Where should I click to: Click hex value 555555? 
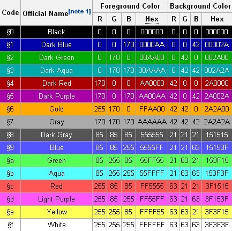(x=152, y=135)
